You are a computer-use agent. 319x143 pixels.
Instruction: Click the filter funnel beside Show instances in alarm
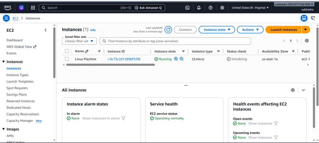click(x=123, y=118)
